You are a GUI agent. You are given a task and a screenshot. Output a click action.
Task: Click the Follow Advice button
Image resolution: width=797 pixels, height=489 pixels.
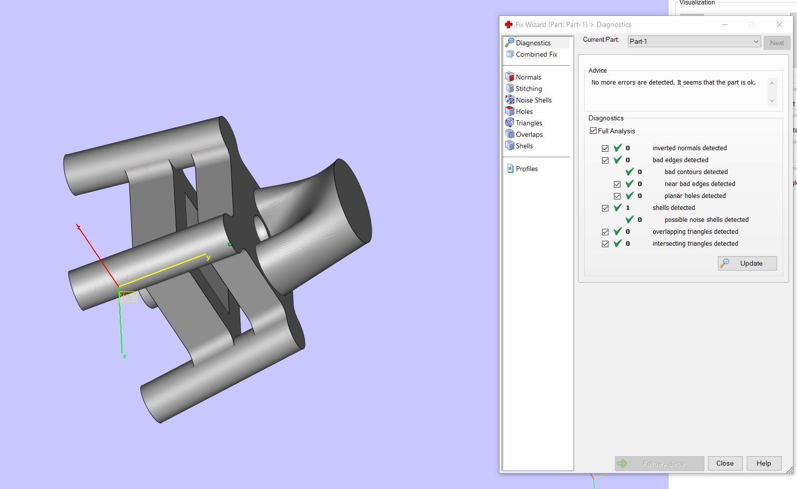(659, 464)
